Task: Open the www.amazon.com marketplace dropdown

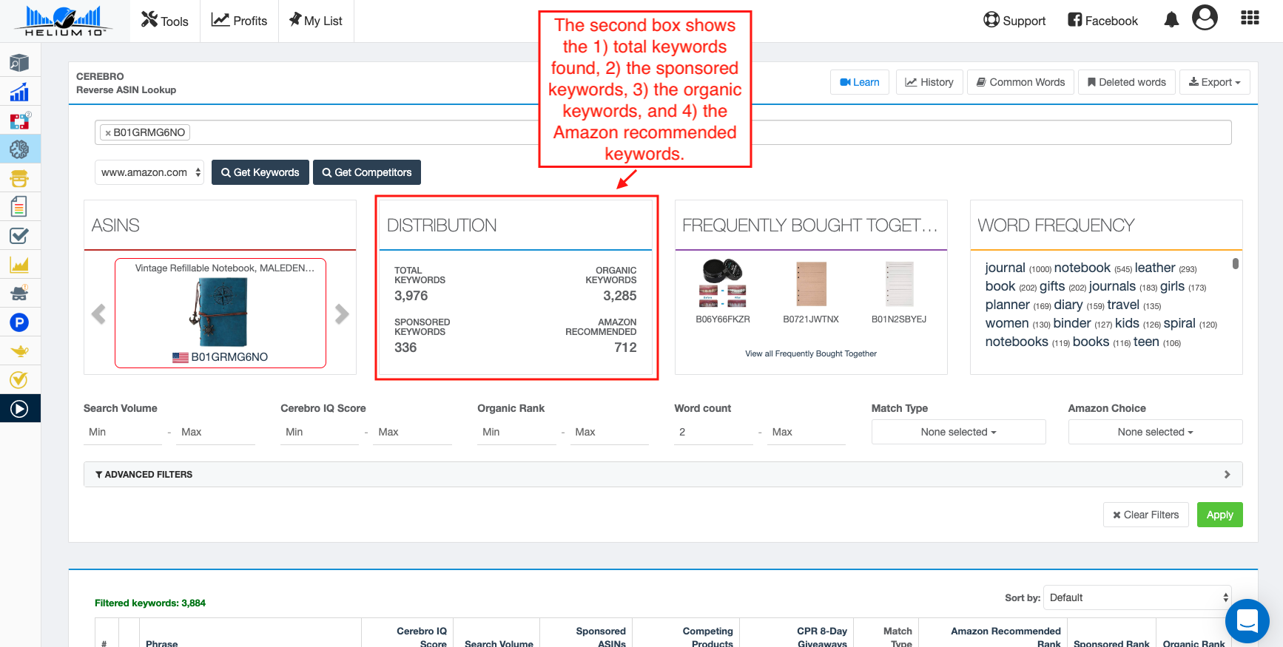Action: pos(149,172)
